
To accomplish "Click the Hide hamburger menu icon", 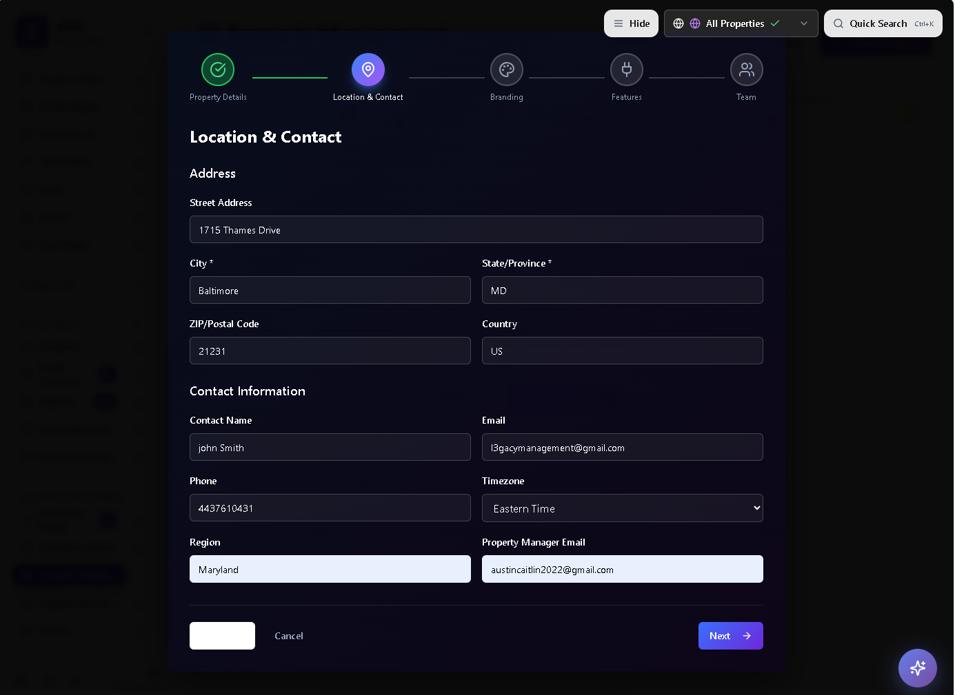I will tap(619, 23).
